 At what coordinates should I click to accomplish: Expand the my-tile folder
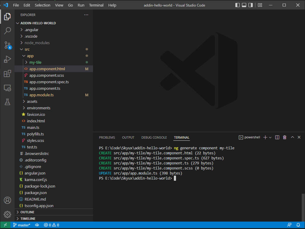[x=35, y=62]
